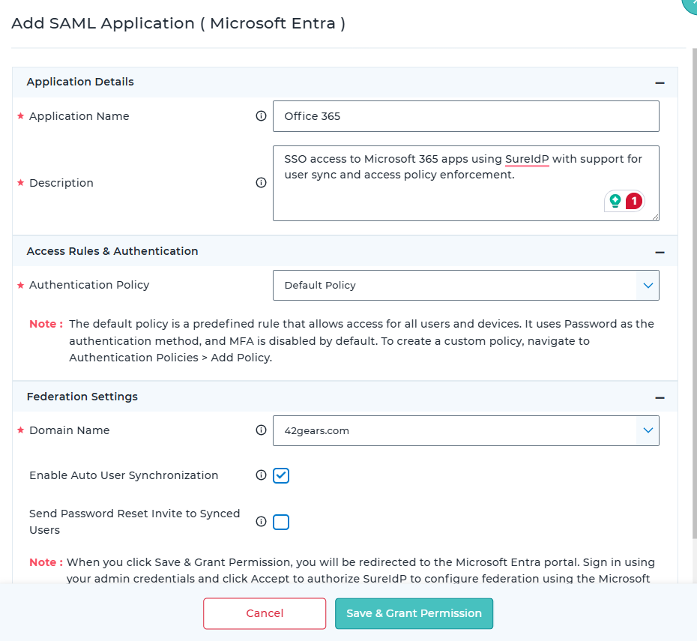This screenshot has width=697, height=641.
Task: Click the Application Name text field
Action: (x=465, y=116)
